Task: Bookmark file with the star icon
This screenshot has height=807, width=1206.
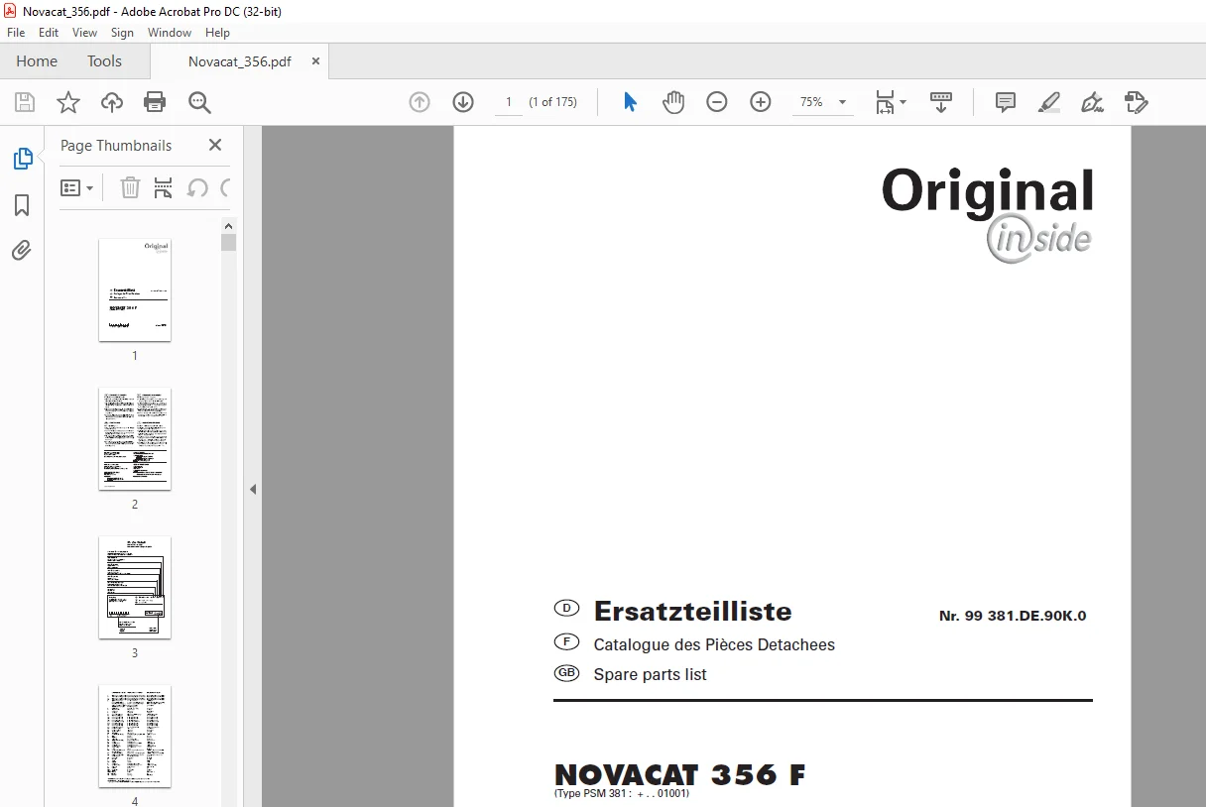Action: [x=68, y=102]
